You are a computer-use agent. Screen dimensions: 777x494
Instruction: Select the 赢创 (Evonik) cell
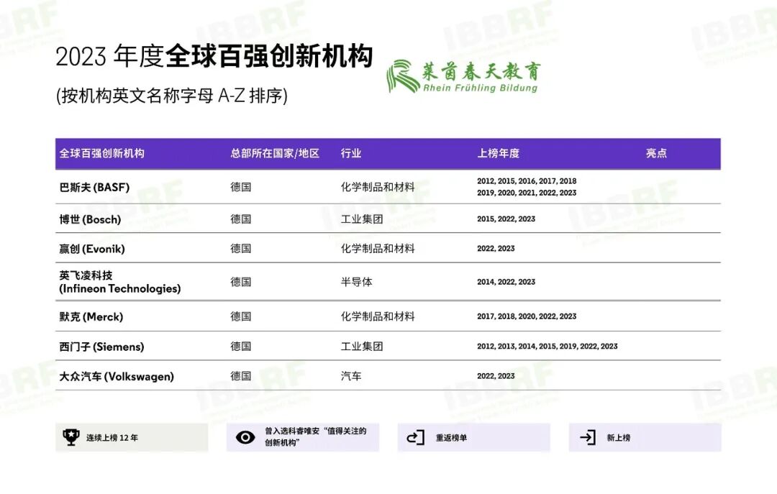click(92, 248)
